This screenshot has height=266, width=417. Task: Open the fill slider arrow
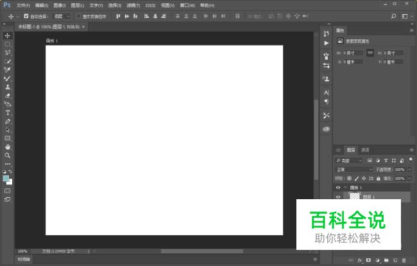tap(409, 179)
